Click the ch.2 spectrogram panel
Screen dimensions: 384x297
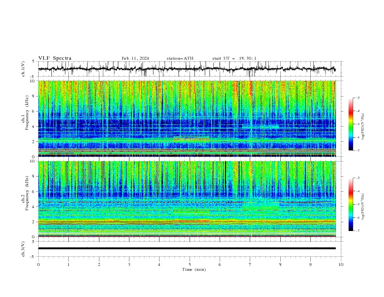pos(187,199)
